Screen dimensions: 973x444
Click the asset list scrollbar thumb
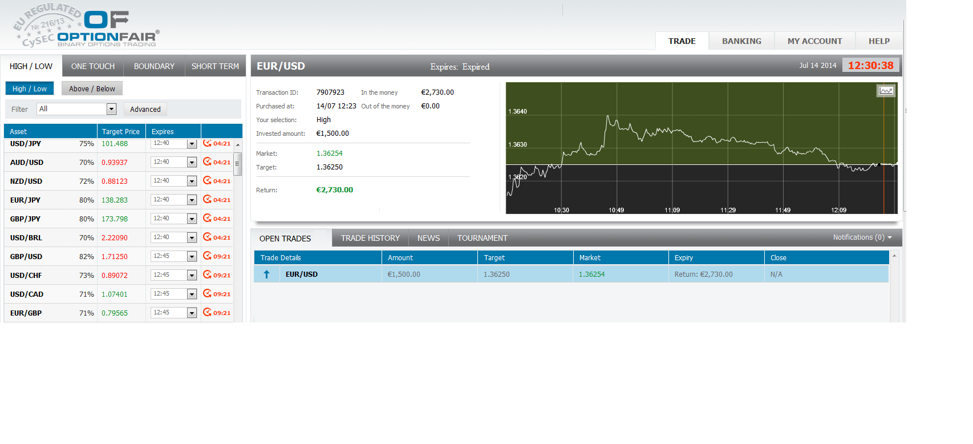pos(238,164)
